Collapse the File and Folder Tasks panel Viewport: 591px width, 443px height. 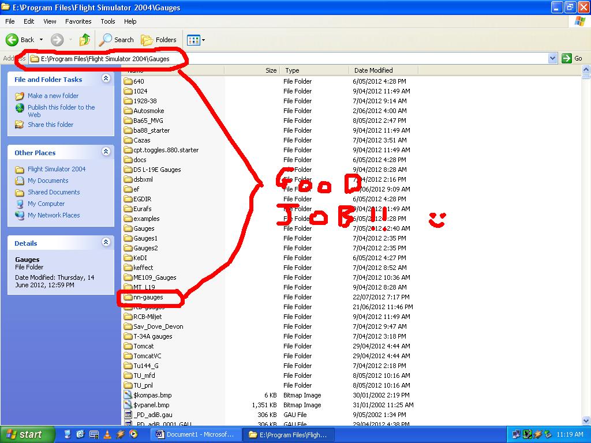[106, 78]
